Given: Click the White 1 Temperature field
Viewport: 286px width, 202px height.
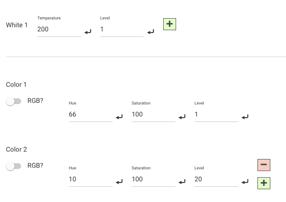Looking at the screenshot, I should (59, 29).
